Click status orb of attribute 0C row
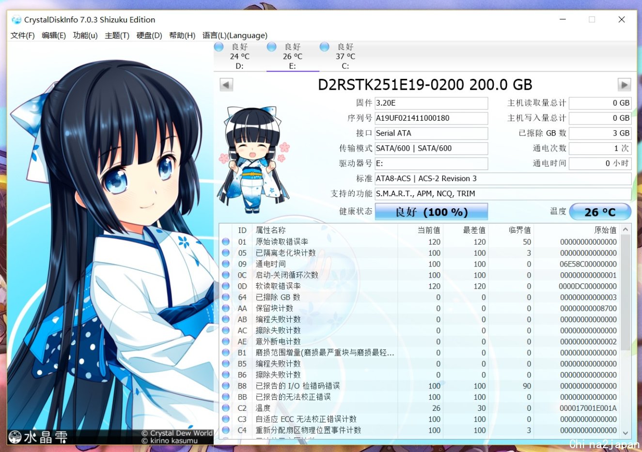The width and height of the screenshot is (642, 452). pyautogui.click(x=226, y=275)
